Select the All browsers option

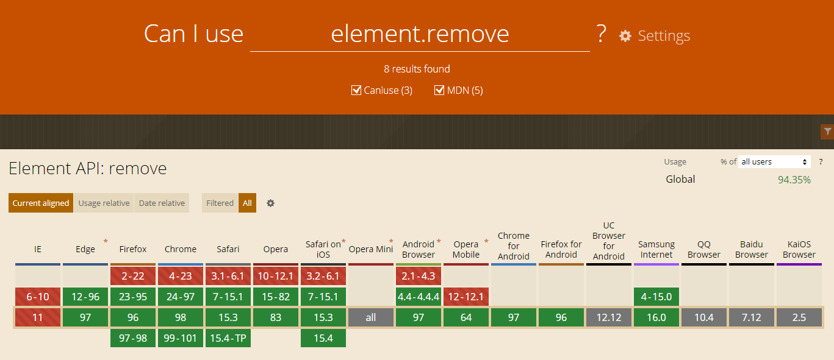[x=247, y=203]
